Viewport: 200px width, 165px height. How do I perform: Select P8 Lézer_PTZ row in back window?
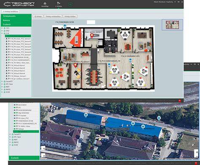pyautogui.click(x=26, y=118)
